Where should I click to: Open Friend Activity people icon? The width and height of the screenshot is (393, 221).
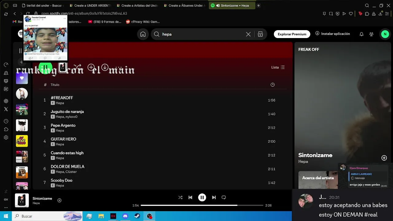371,34
